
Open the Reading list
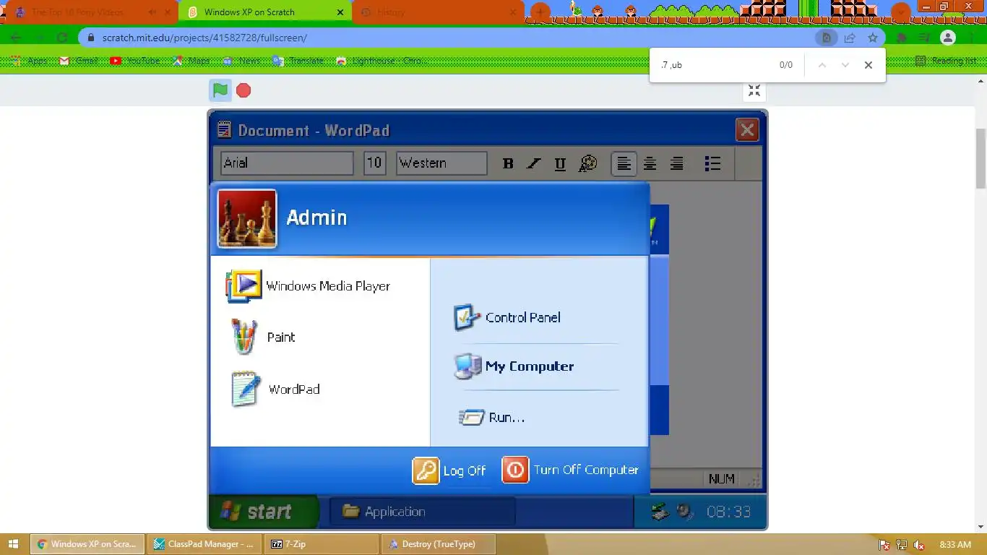point(945,61)
